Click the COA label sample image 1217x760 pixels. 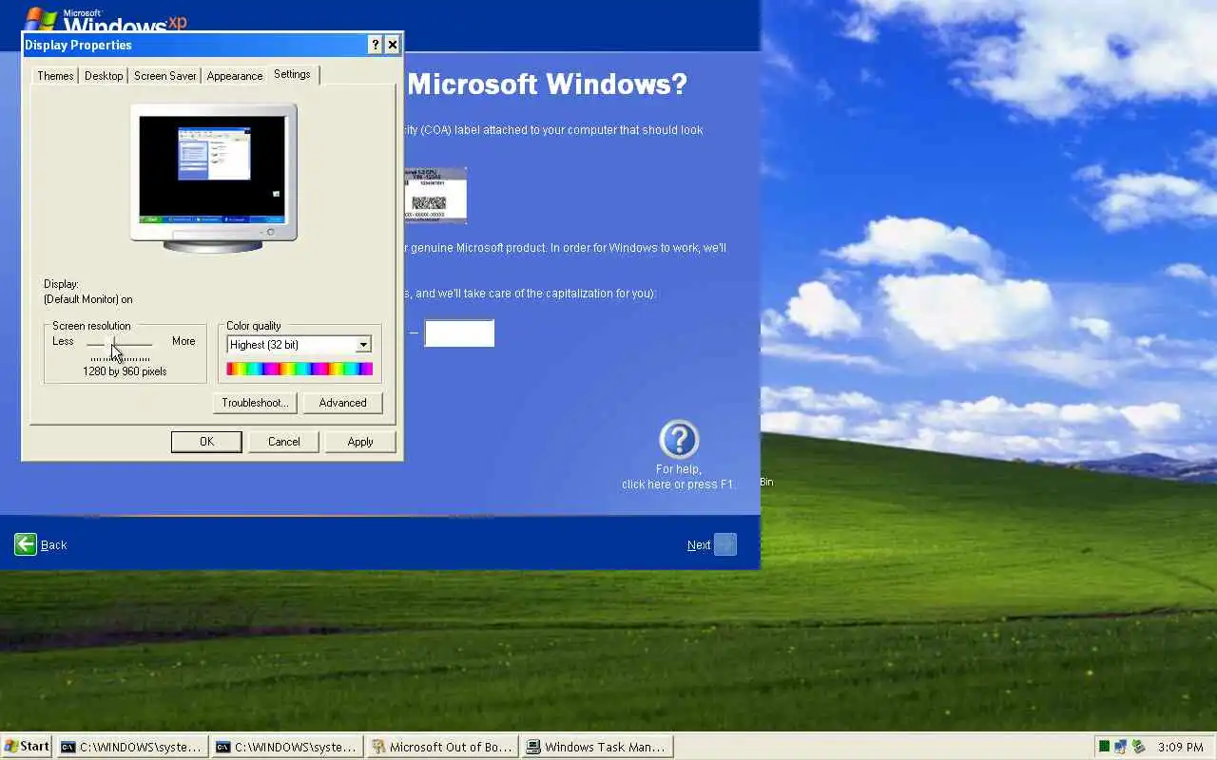[435, 196]
